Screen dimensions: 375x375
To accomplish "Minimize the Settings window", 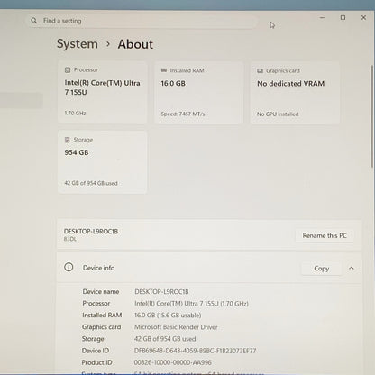I will [x=322, y=18].
